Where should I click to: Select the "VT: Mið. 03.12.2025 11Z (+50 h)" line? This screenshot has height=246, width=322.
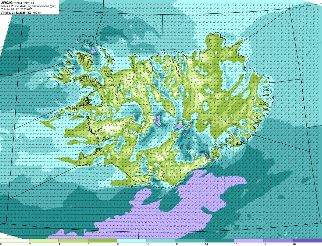tap(21, 12)
